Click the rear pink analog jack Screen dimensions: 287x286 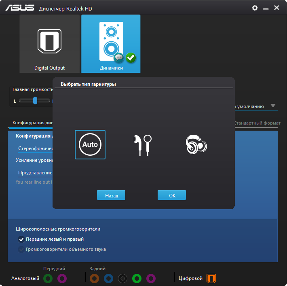click(151, 278)
